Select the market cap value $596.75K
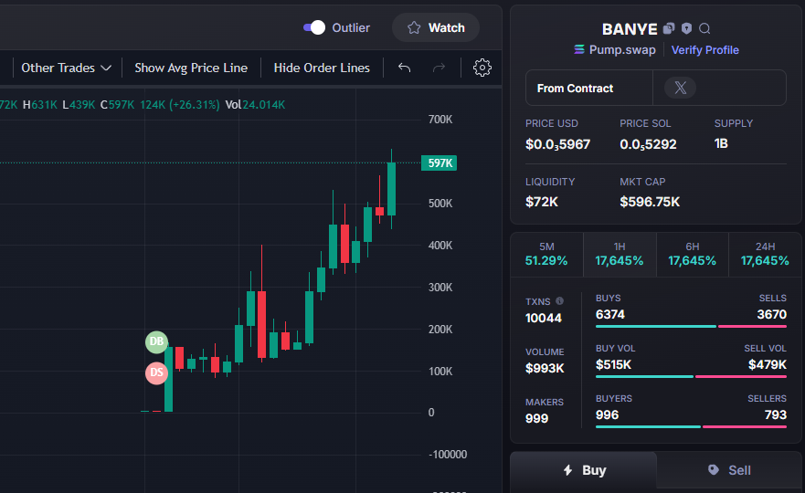The width and height of the screenshot is (805, 493). [650, 202]
